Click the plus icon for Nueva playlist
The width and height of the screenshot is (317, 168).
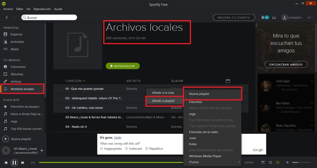(6, 139)
